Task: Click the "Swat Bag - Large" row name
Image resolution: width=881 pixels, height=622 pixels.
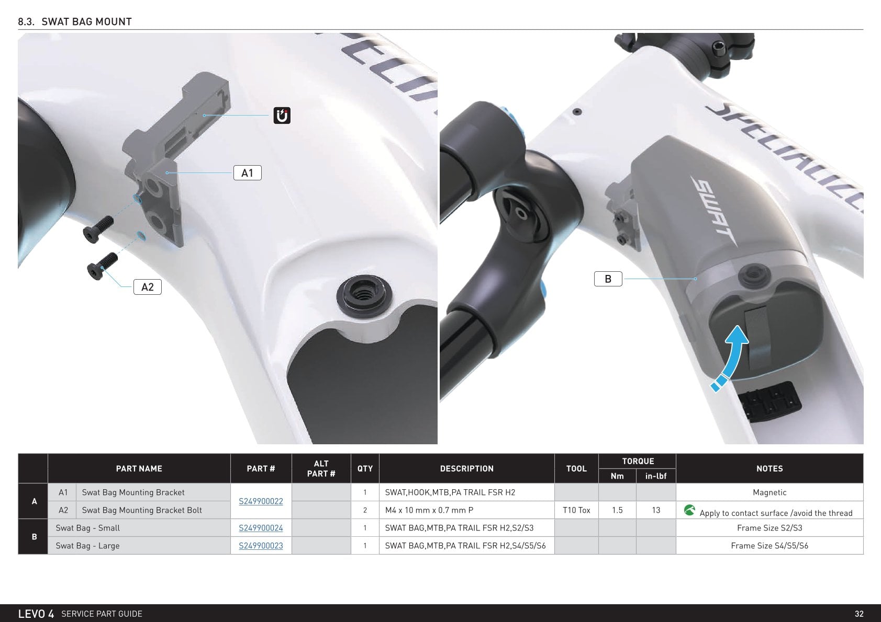Action: pos(87,546)
